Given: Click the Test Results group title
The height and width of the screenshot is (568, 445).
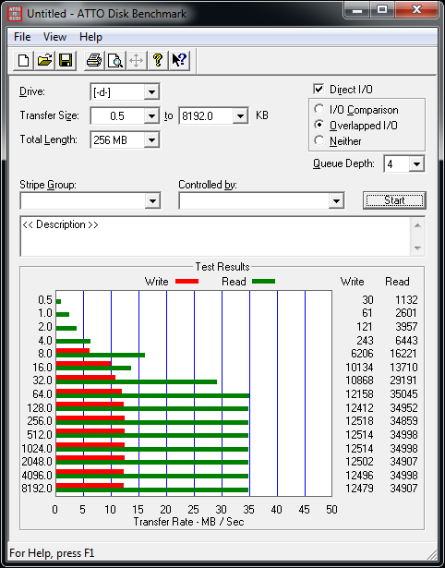Looking at the screenshot, I should click(222, 267).
